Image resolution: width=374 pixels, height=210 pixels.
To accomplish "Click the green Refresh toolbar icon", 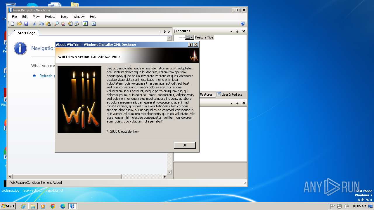I will pyautogui.click(x=85, y=24).
